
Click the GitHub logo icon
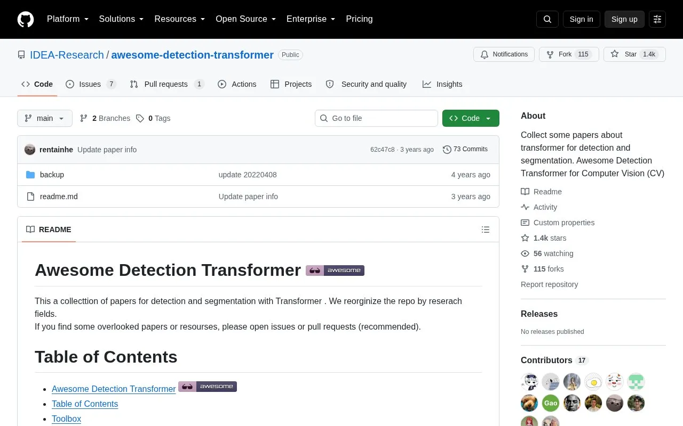(26, 19)
